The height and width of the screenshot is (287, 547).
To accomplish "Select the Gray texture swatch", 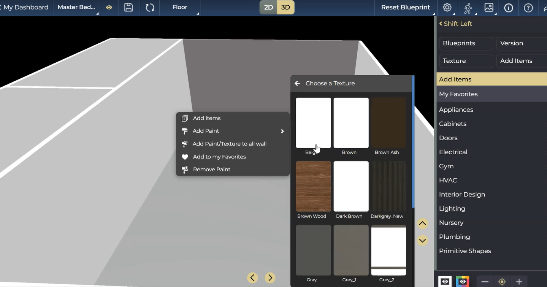I will tap(314, 250).
